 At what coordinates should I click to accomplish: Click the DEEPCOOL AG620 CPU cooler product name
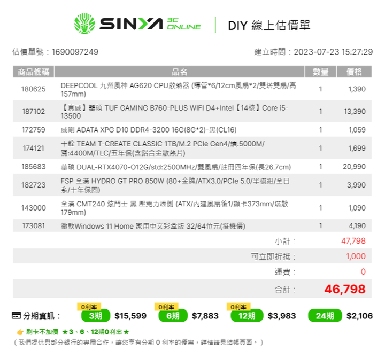click(x=178, y=90)
